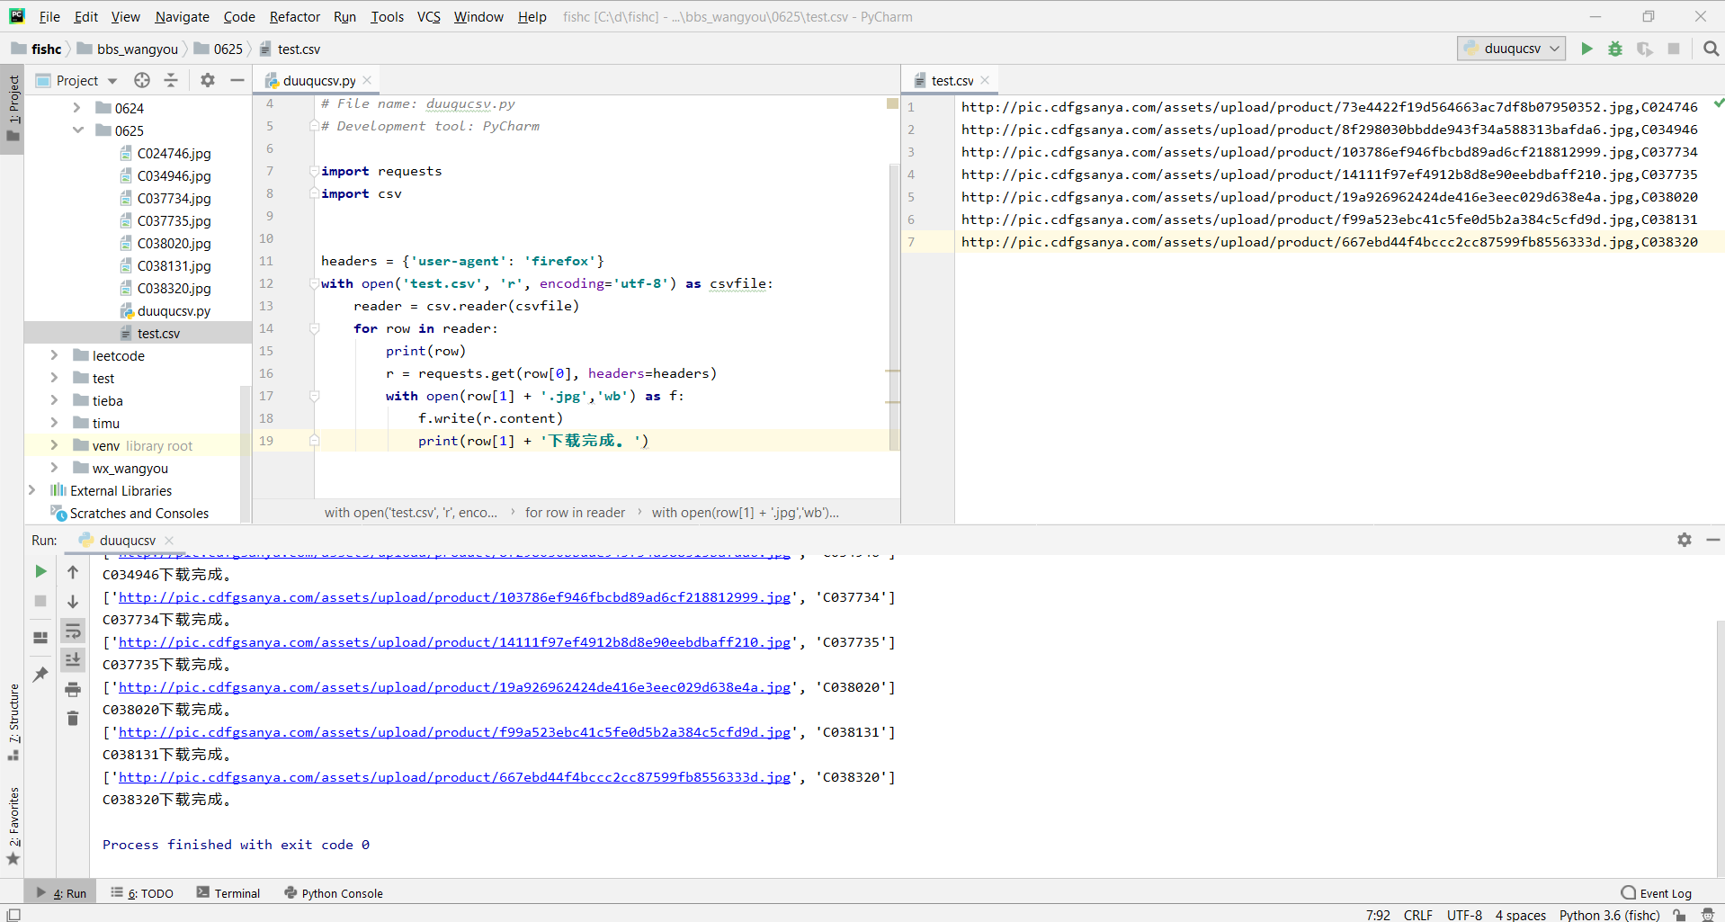Screen dimensions: 1725x922
Task: Close the duuqucsv.py tab
Action: coord(367,80)
